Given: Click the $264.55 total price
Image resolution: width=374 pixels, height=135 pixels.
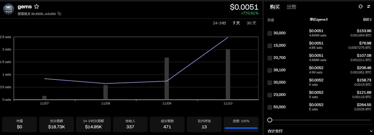Looking at the screenshot, I should (364, 105).
